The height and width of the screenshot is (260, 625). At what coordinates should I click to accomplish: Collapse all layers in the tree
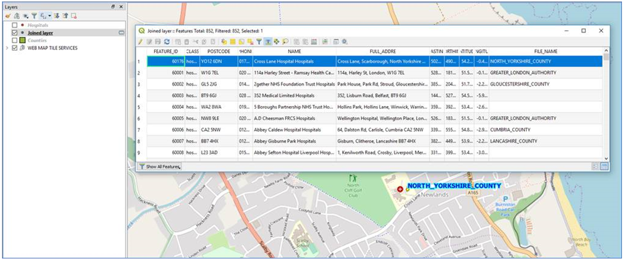pyautogui.click(x=65, y=16)
